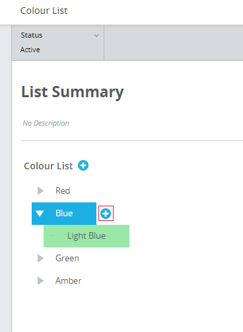Click the No Description placeholder text
The image size is (243, 332).
point(46,123)
